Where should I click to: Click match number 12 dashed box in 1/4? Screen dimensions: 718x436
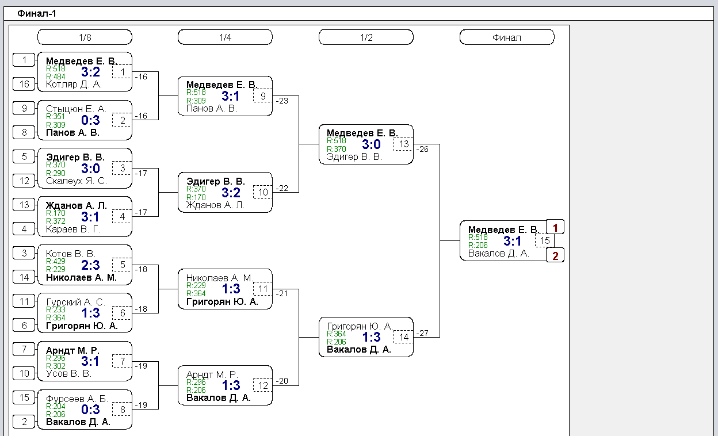click(263, 386)
